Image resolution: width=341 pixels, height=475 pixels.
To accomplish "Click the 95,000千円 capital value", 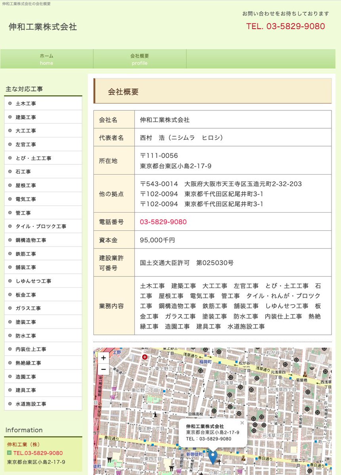I will pyautogui.click(x=157, y=240).
